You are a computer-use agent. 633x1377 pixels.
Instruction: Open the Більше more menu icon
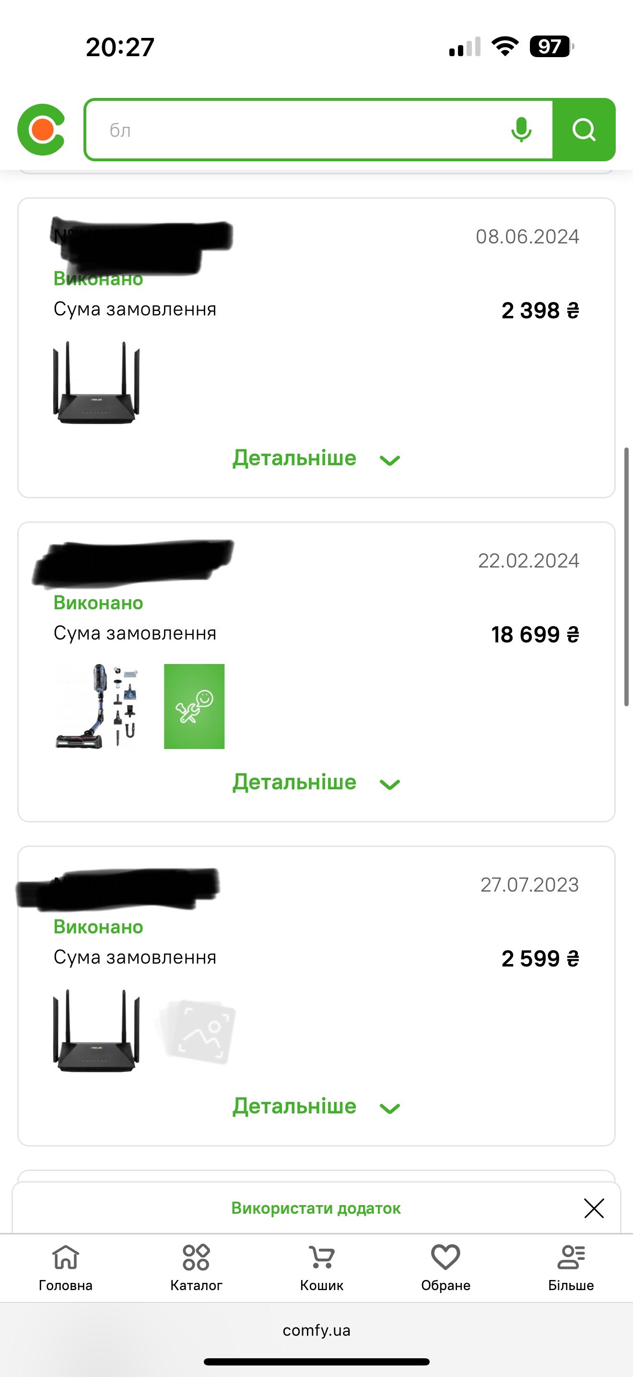[x=571, y=1267]
